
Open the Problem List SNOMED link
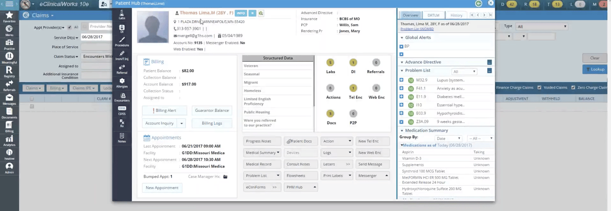coord(417,29)
